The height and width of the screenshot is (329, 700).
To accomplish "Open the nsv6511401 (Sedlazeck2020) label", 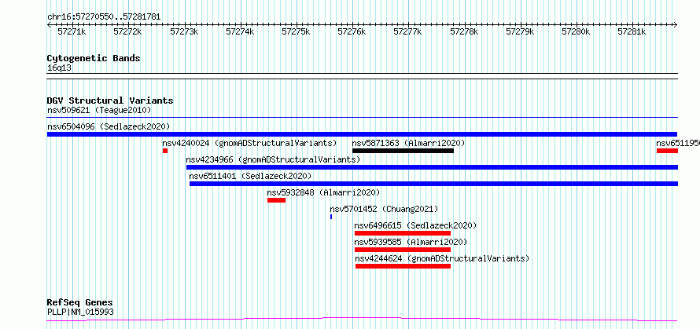I will [x=250, y=176].
